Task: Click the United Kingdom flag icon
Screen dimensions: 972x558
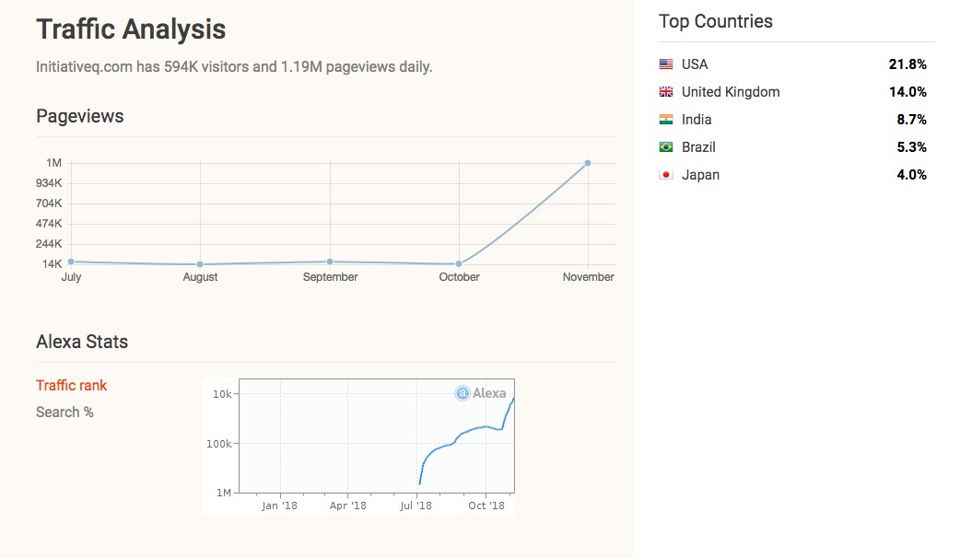Action: pos(666,92)
